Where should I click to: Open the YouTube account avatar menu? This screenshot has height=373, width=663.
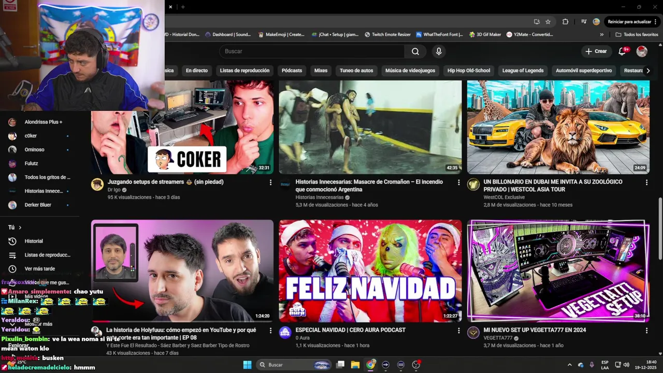pos(642,51)
